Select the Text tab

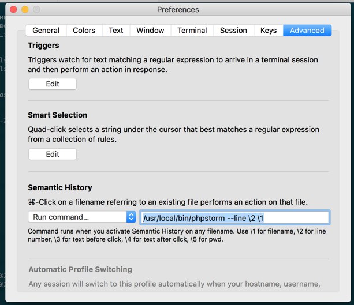[x=116, y=31]
